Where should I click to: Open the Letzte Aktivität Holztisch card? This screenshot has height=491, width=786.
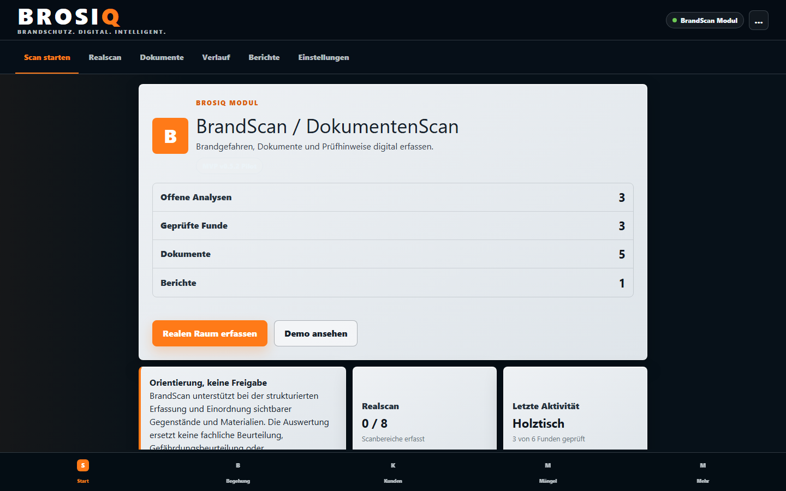point(575,408)
